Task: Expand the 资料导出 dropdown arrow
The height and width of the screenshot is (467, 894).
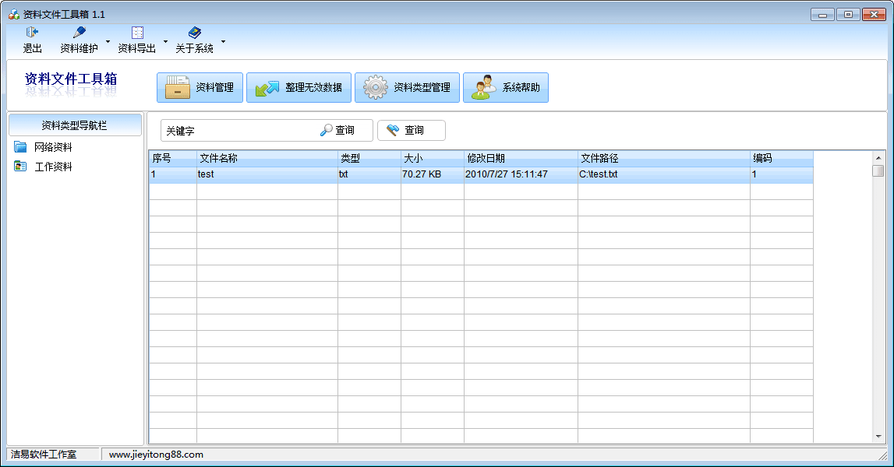Action: [165, 41]
